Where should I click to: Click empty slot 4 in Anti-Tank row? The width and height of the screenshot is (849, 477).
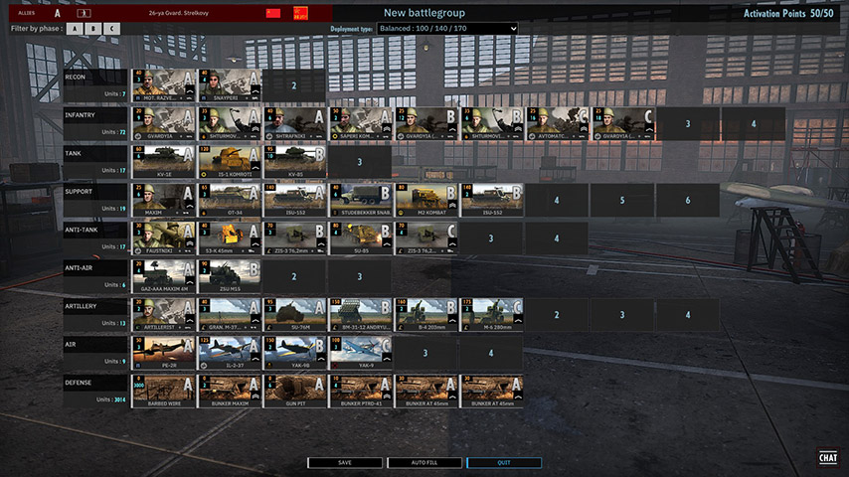coord(557,238)
